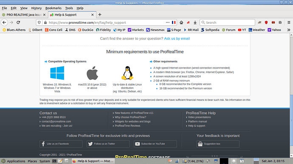This screenshot has height=164, width=293.
Task: Click the vertical page scrollbar thumb
Action: (291, 120)
